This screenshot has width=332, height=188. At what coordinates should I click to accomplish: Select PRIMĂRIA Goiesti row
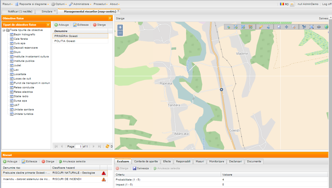[80, 36]
